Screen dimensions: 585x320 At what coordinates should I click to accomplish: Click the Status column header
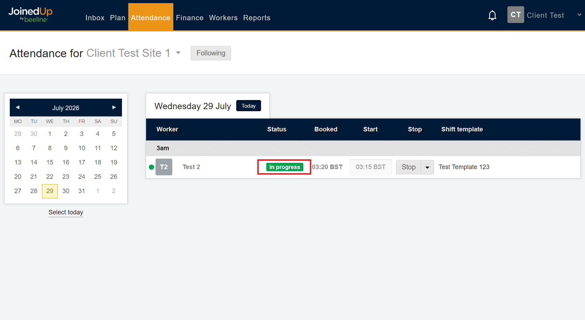pyautogui.click(x=277, y=129)
